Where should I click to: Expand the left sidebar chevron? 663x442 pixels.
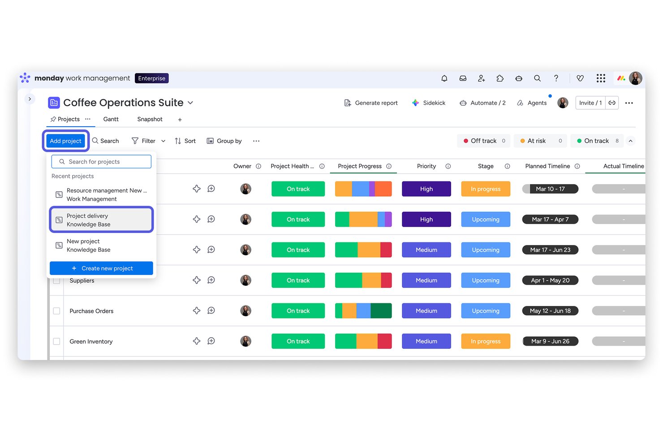click(x=30, y=99)
